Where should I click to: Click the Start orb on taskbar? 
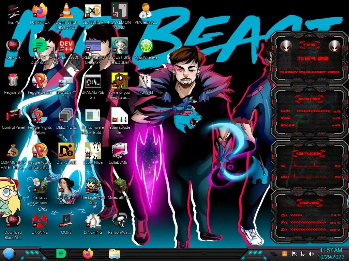[9, 254]
